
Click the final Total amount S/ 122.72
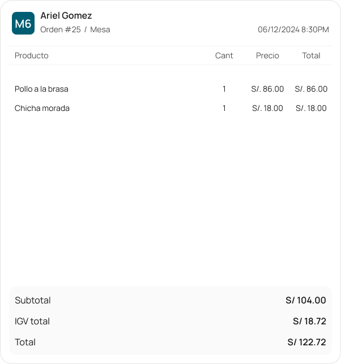306,342
